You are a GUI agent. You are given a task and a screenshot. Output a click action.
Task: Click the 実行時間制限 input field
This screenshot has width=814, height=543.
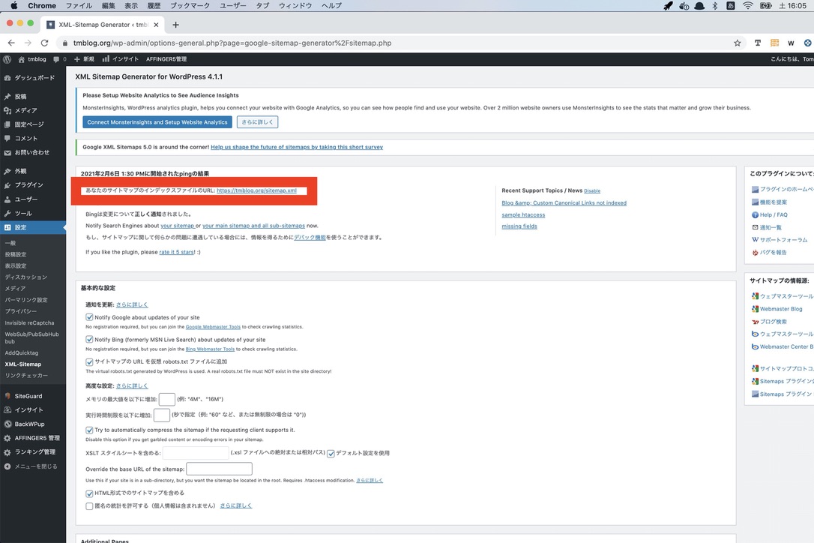pos(161,415)
